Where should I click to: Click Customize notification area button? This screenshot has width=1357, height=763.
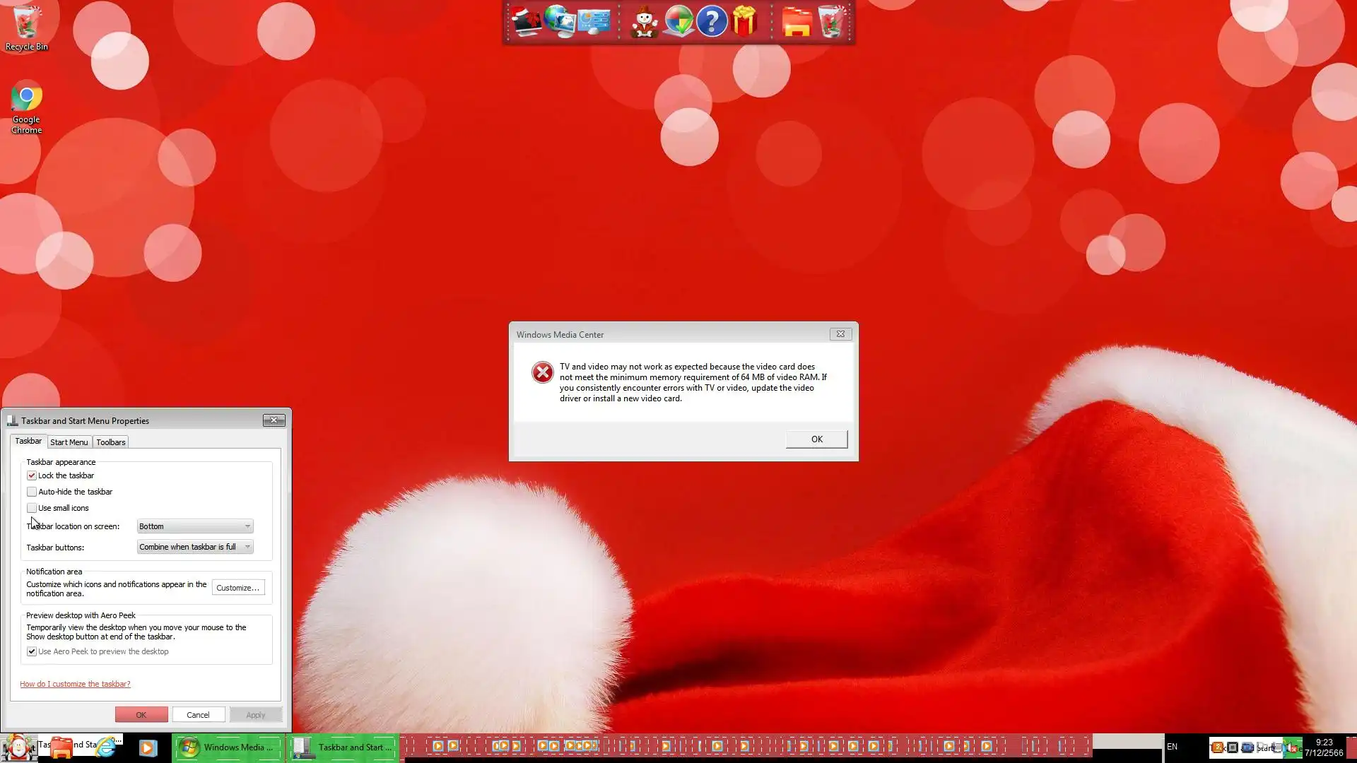237,588
